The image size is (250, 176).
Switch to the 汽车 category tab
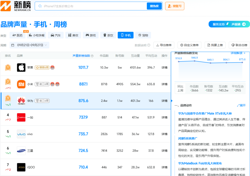[55, 35]
